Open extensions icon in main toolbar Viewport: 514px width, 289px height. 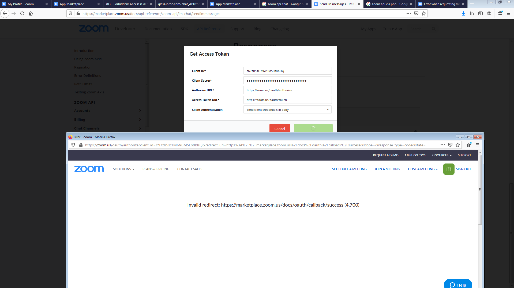coord(500,13)
